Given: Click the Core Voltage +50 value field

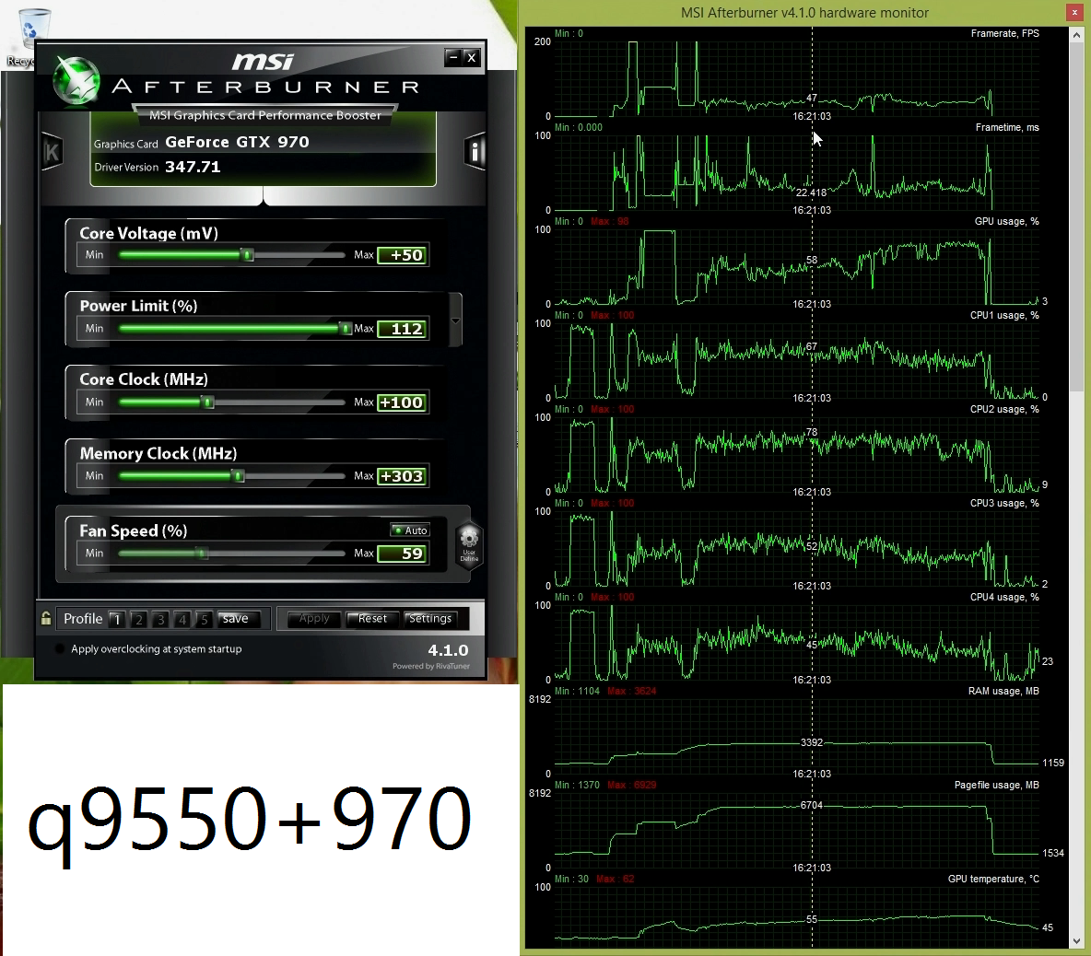Looking at the screenshot, I should point(402,255).
